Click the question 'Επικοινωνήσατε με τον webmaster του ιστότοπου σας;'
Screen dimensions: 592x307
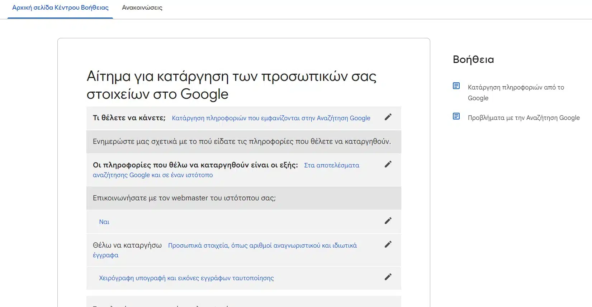(x=184, y=198)
